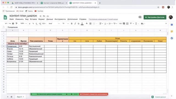Open the YouTube bookmark
This screenshot has width=176, height=99.
click(x=39, y=11)
